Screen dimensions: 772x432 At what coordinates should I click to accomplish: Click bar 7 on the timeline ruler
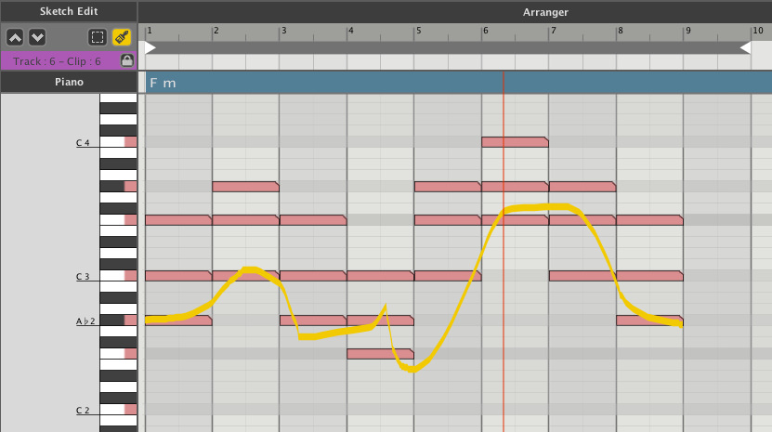pos(554,31)
